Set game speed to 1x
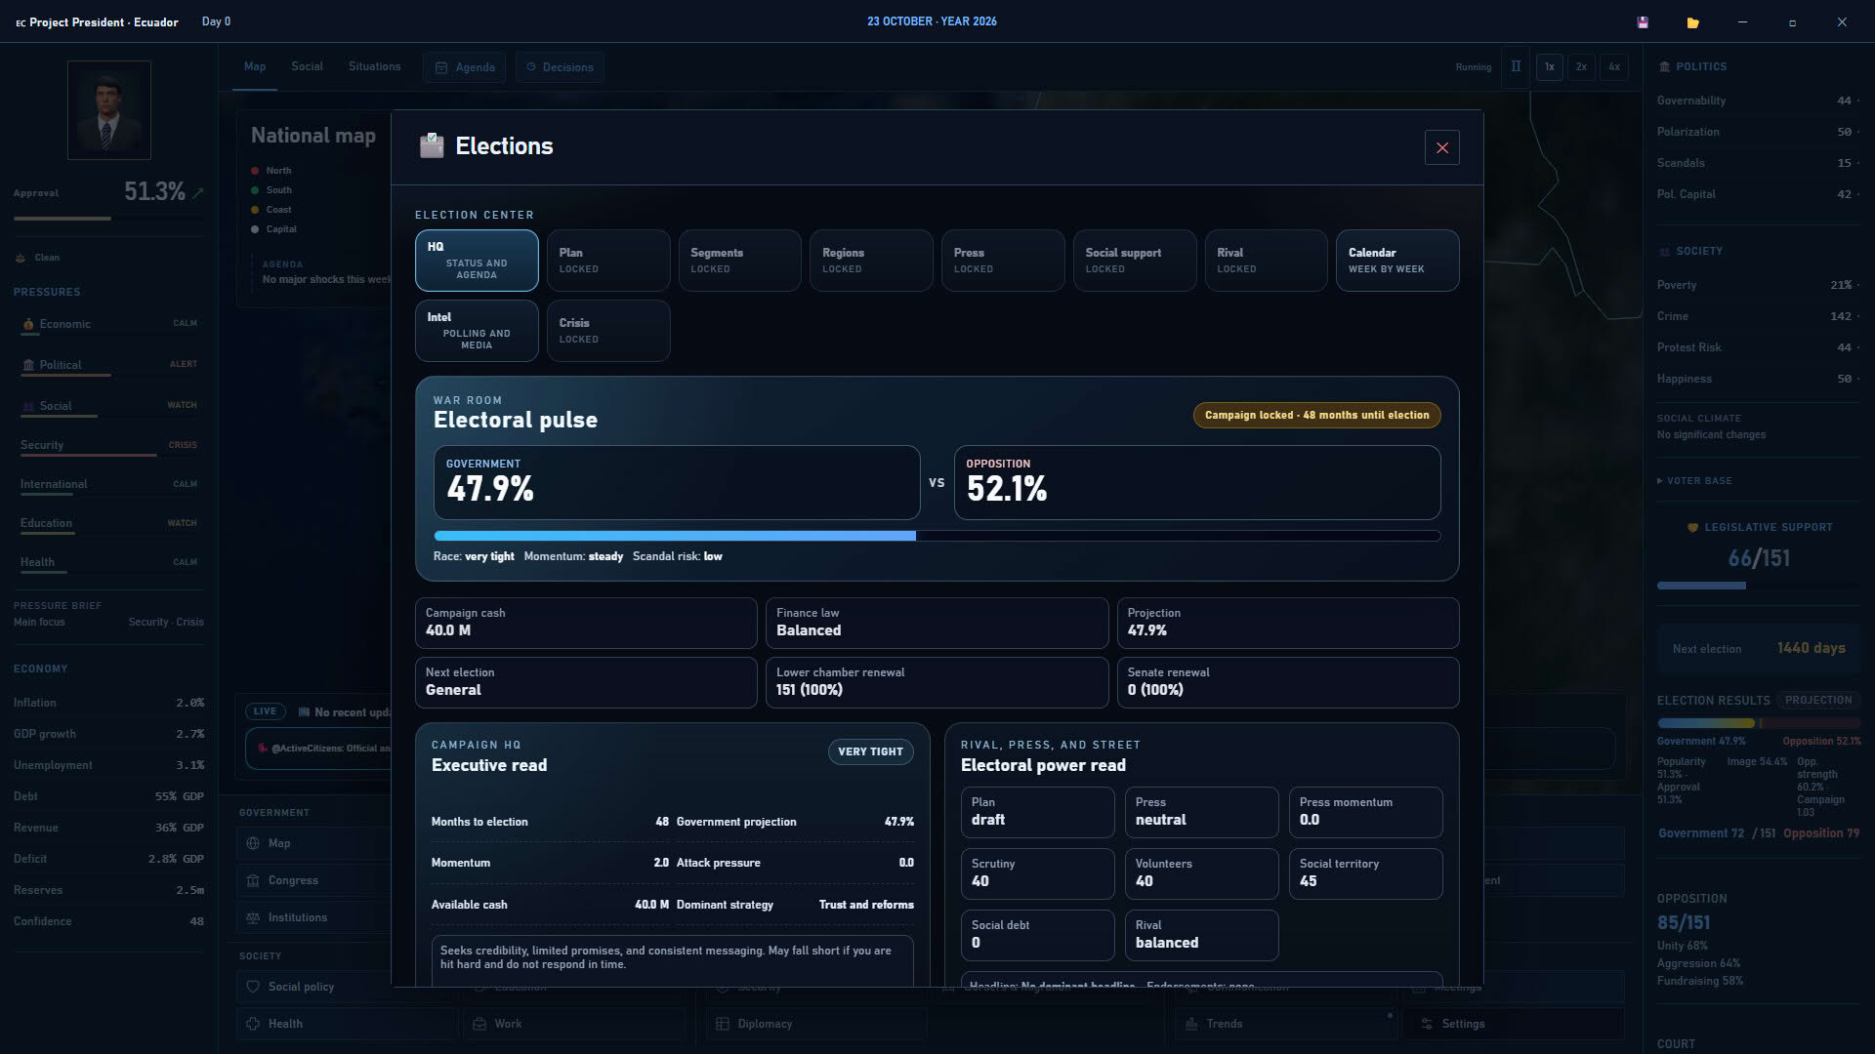The height and width of the screenshot is (1054, 1875). click(x=1549, y=67)
